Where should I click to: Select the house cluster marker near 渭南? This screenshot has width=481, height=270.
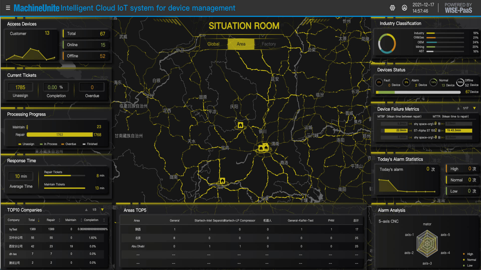(263, 147)
